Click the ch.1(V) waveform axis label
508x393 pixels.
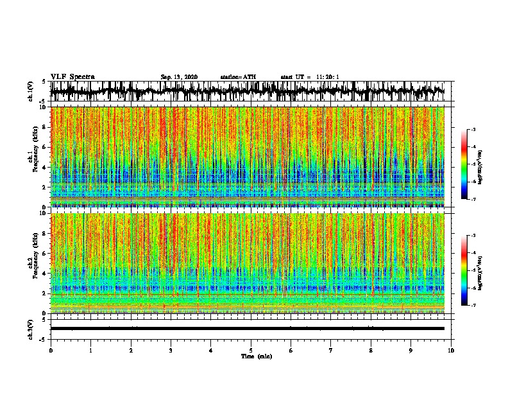(x=30, y=91)
